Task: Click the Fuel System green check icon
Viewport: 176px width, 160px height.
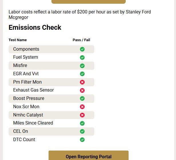Action: 82,58
